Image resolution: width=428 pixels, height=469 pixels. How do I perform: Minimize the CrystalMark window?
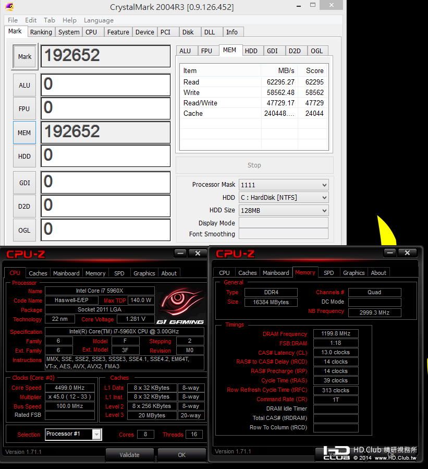pos(299,5)
